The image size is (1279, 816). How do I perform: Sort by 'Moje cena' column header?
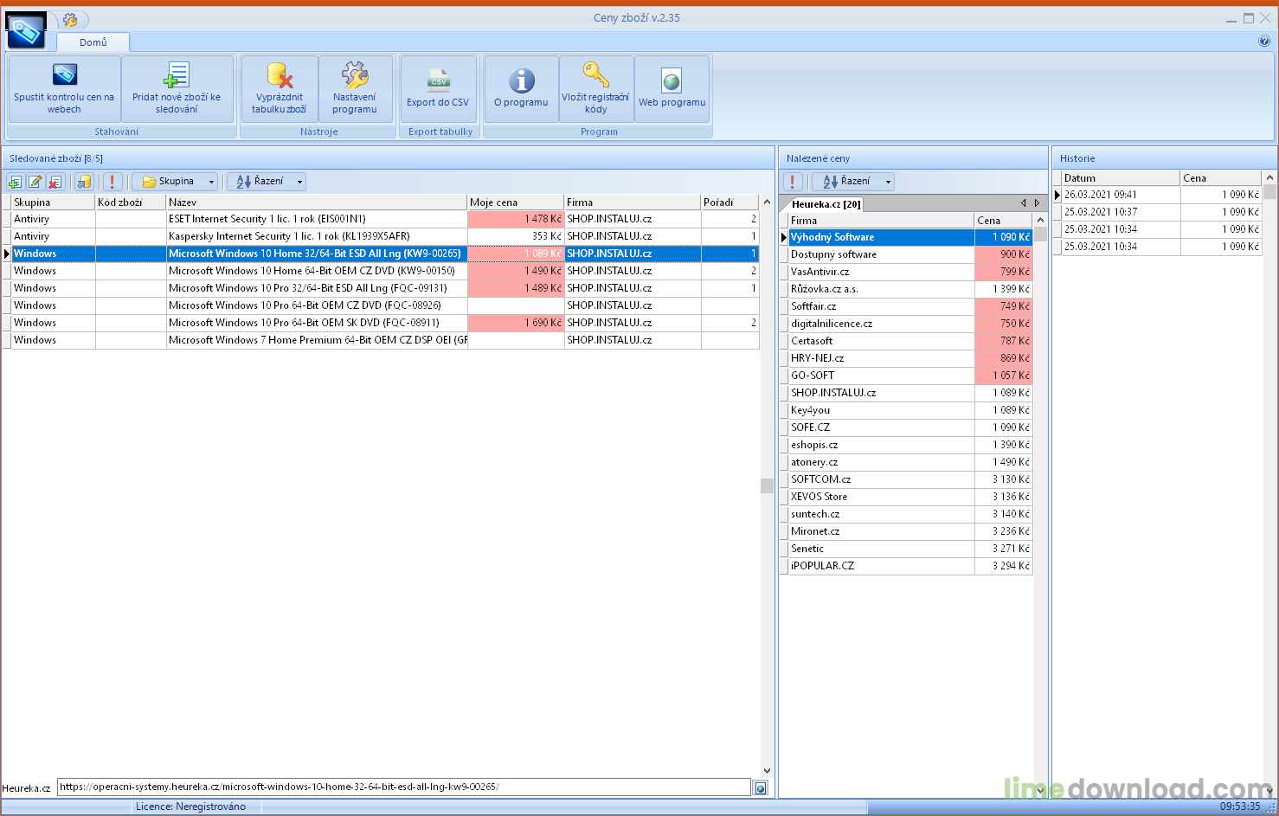pyautogui.click(x=516, y=202)
